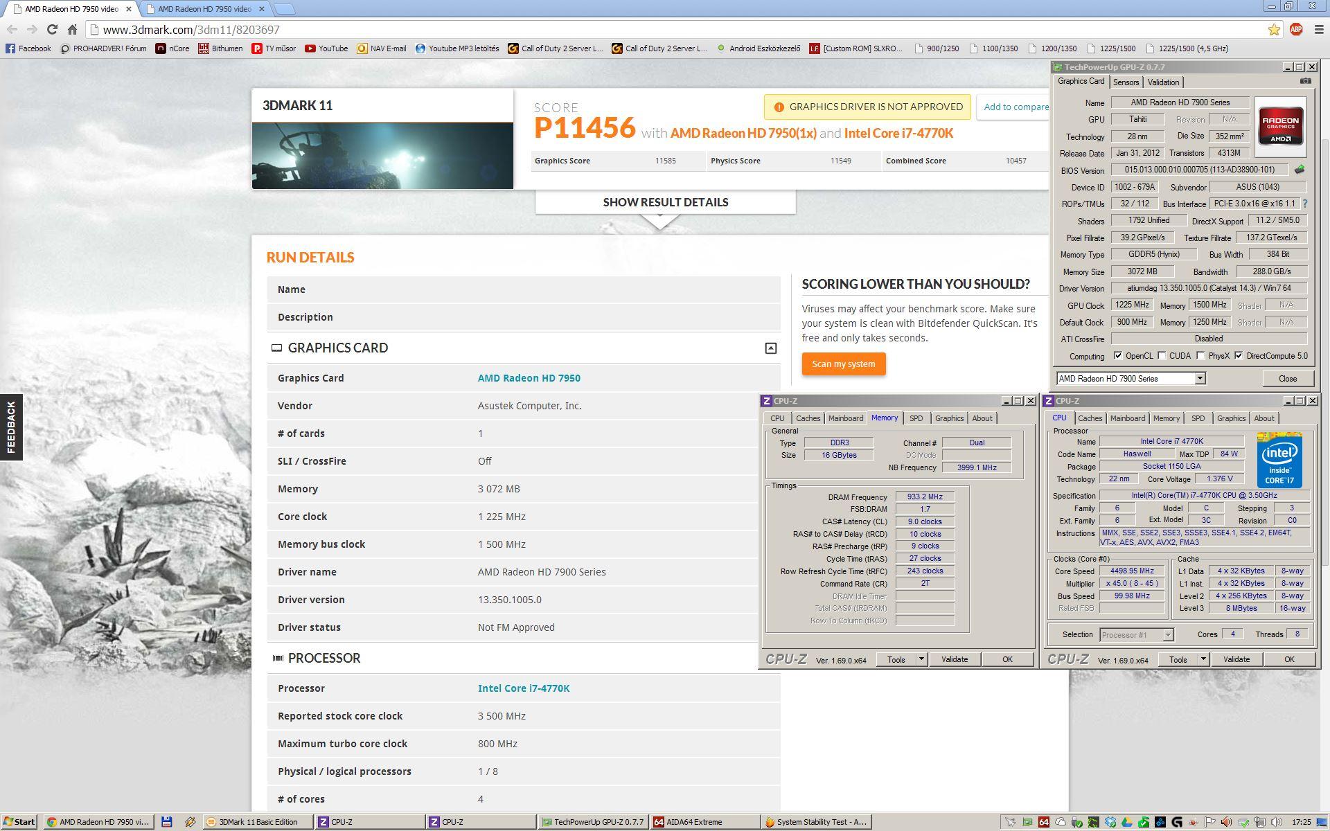Click the AIDA64 red 64 tray icon
This screenshot has height=831, width=1330.
1044,822
